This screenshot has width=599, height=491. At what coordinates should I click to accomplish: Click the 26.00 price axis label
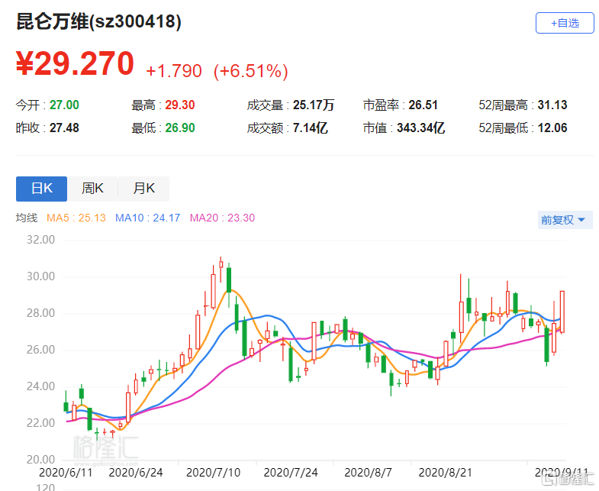tap(40, 350)
